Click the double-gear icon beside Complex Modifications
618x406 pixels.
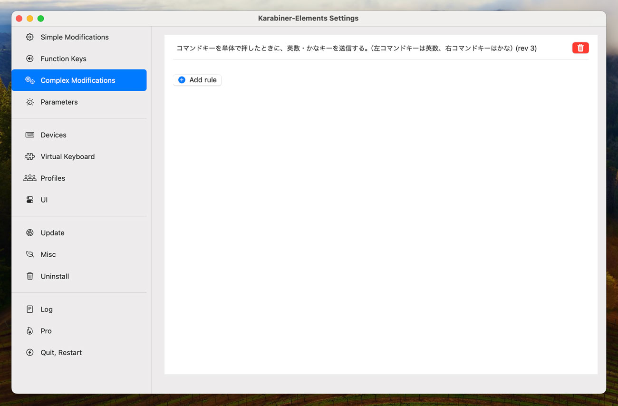pyautogui.click(x=30, y=80)
